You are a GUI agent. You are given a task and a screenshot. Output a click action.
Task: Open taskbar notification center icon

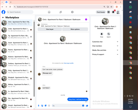(x=130, y=107)
